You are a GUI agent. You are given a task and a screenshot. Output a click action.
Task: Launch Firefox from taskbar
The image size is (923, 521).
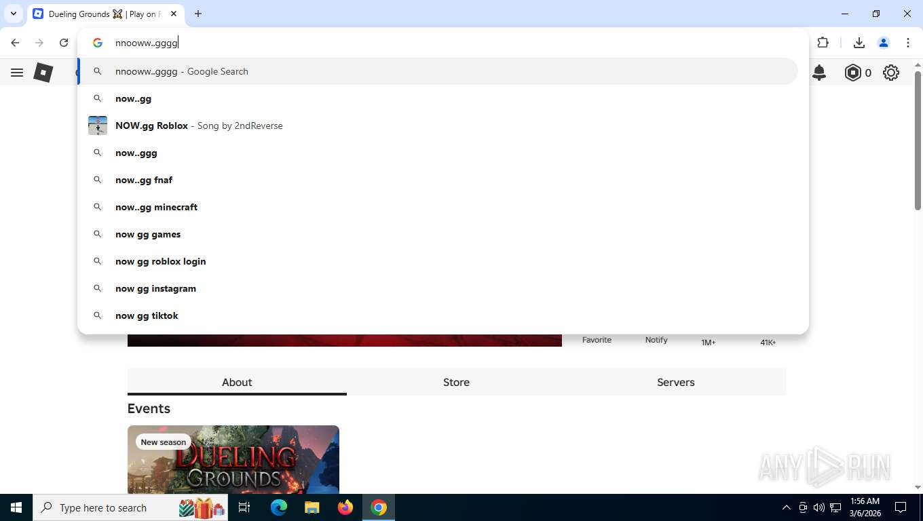click(x=345, y=507)
